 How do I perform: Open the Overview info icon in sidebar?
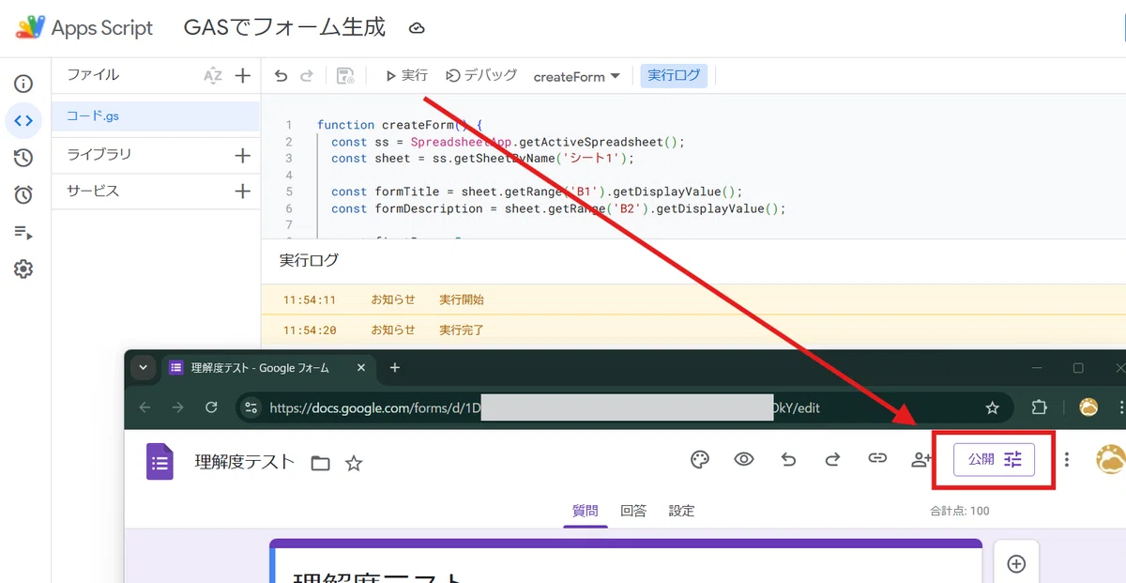(x=23, y=84)
